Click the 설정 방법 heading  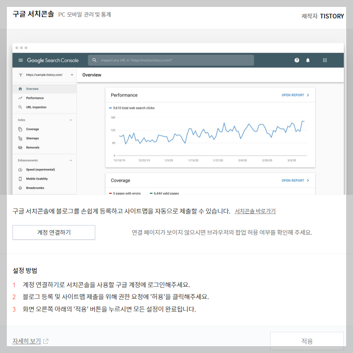pyautogui.click(x=25, y=271)
